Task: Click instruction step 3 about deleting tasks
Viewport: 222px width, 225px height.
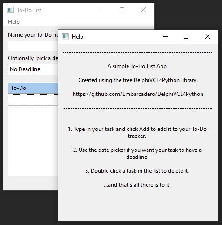Action: point(137,171)
